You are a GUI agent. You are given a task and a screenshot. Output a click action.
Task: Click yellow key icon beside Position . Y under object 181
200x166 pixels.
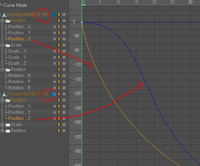(x=59, y=33)
